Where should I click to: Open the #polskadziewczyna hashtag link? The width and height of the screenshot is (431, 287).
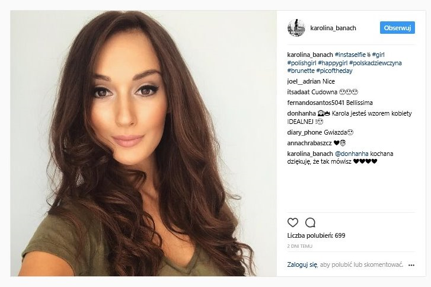tap(375, 63)
